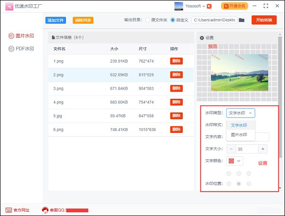
Task: Collapse the 水印类型 combo box
Action: click(x=241, y=113)
